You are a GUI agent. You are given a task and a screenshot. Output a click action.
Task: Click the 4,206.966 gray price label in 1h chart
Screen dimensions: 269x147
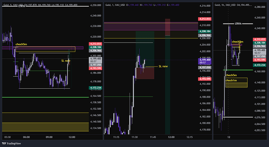click(259, 46)
